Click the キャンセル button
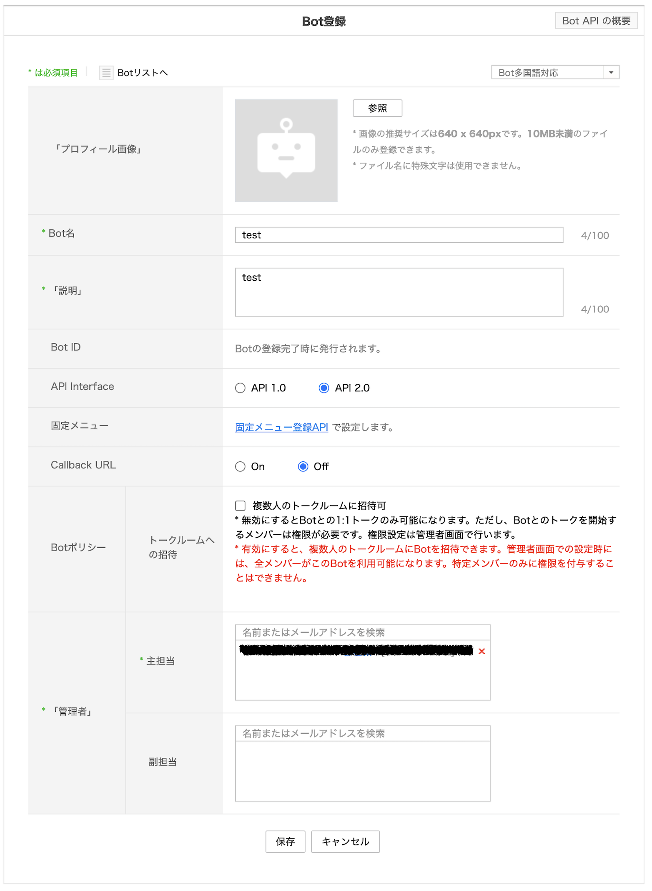This screenshot has height=891, width=652. tap(345, 841)
